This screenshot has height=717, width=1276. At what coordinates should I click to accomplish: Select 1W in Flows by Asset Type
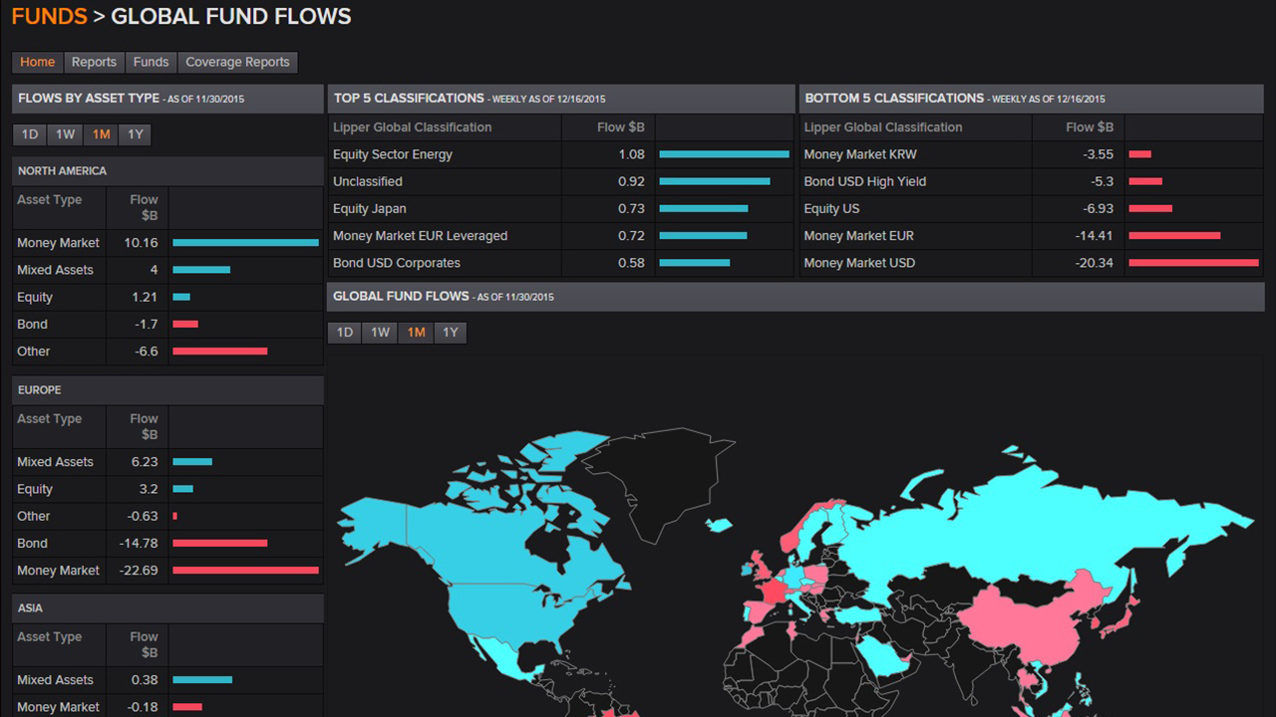(x=65, y=134)
